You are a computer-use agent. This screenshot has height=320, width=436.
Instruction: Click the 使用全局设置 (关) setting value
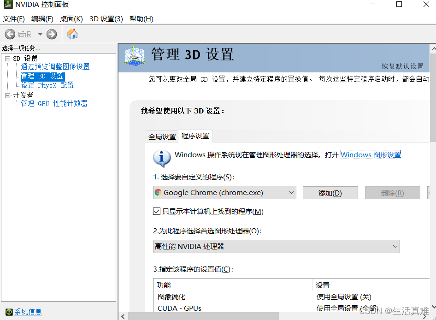tap(344, 297)
